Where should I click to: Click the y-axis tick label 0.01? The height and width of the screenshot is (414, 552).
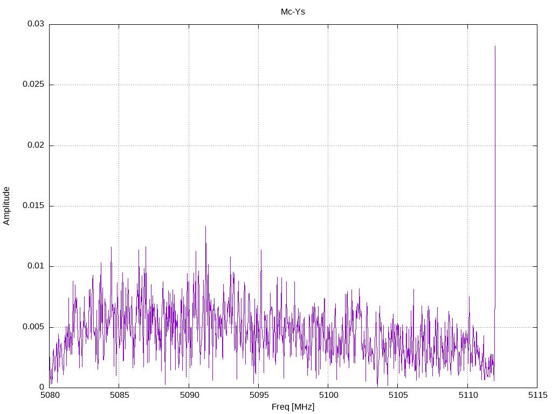[x=36, y=266]
